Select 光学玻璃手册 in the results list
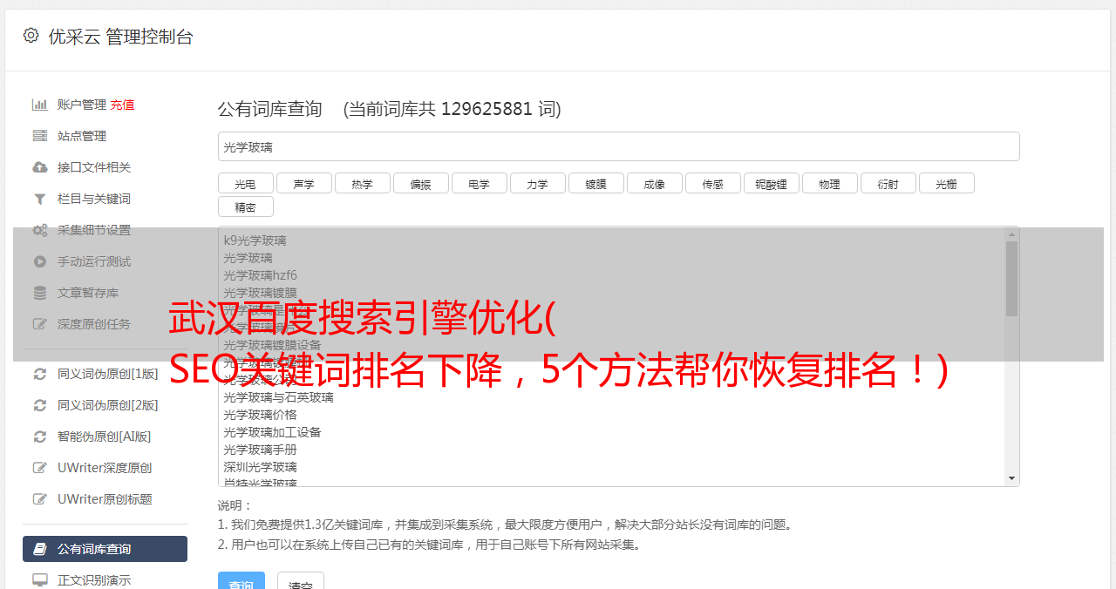The height and width of the screenshot is (589, 1116). 260,450
